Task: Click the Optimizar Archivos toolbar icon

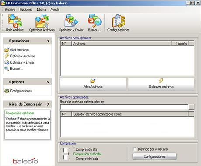Action: point(42,21)
